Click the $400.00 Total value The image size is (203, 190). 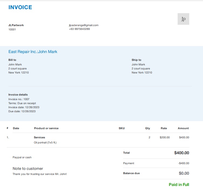181,153
